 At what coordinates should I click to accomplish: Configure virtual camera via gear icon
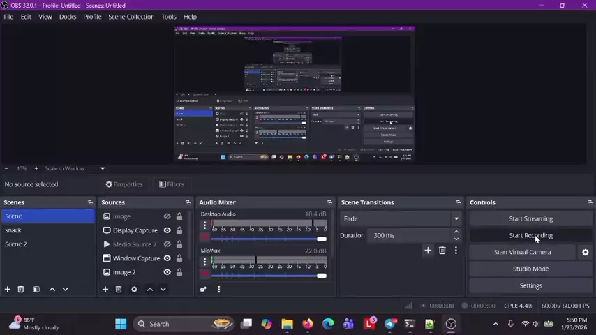coord(585,252)
